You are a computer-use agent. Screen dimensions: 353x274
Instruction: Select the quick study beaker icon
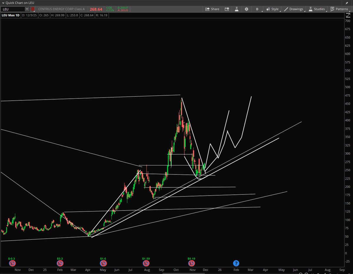237,9
